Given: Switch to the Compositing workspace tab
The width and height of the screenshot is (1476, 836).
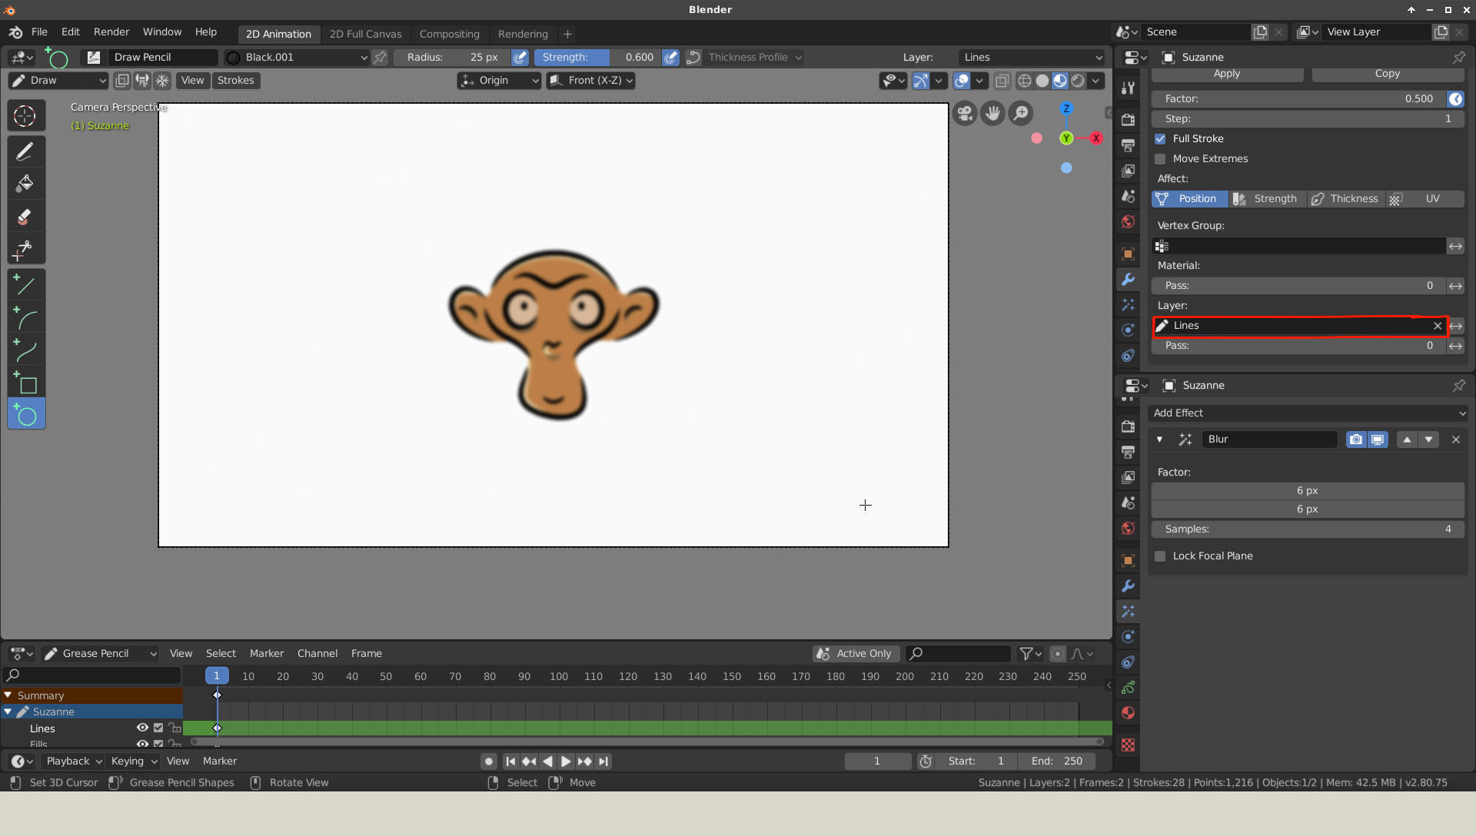Looking at the screenshot, I should click(x=449, y=35).
